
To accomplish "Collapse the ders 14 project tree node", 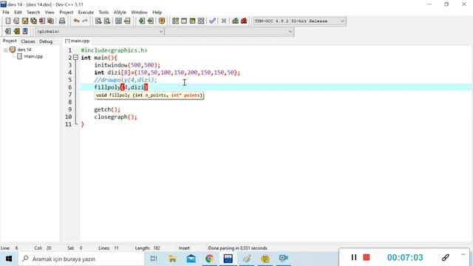I will tap(5, 50).
